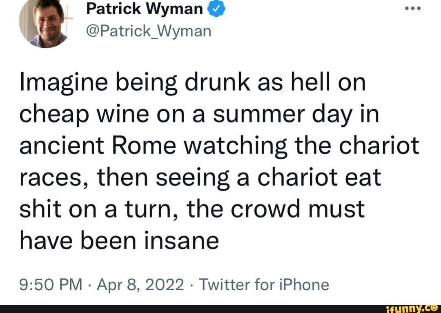The height and width of the screenshot is (313, 441).
Task: Click the 9:50 PM time text
Action: (51, 285)
